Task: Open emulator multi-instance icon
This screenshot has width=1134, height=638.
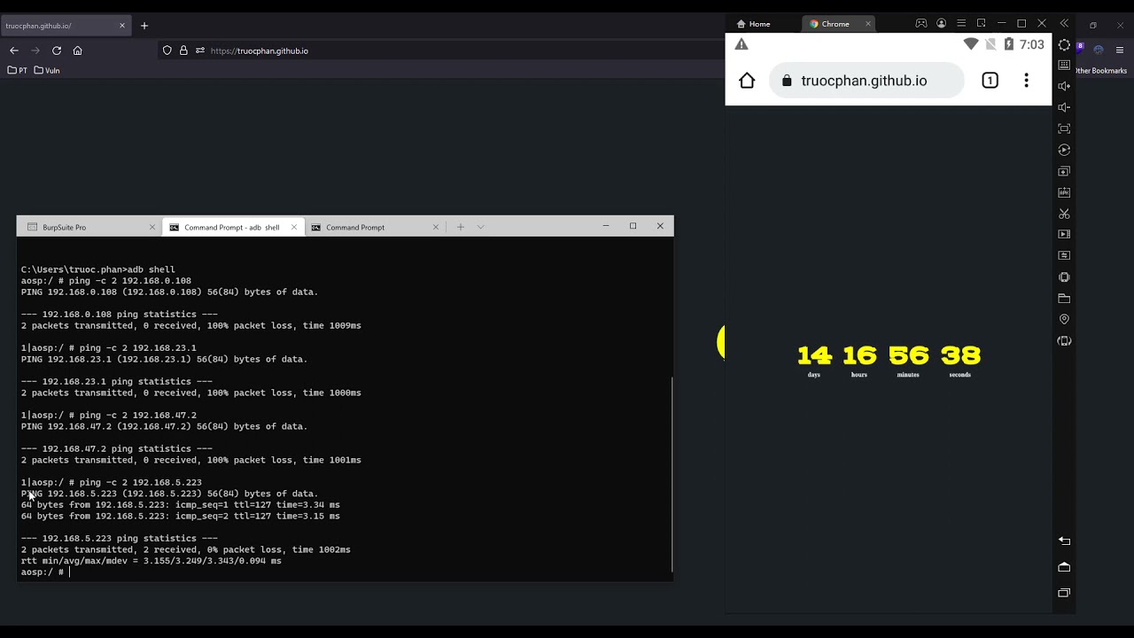Action: point(1064,171)
